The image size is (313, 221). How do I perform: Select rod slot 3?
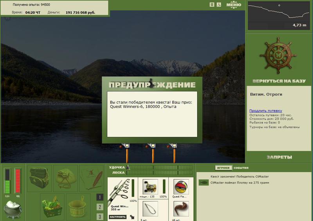[100, 216]
